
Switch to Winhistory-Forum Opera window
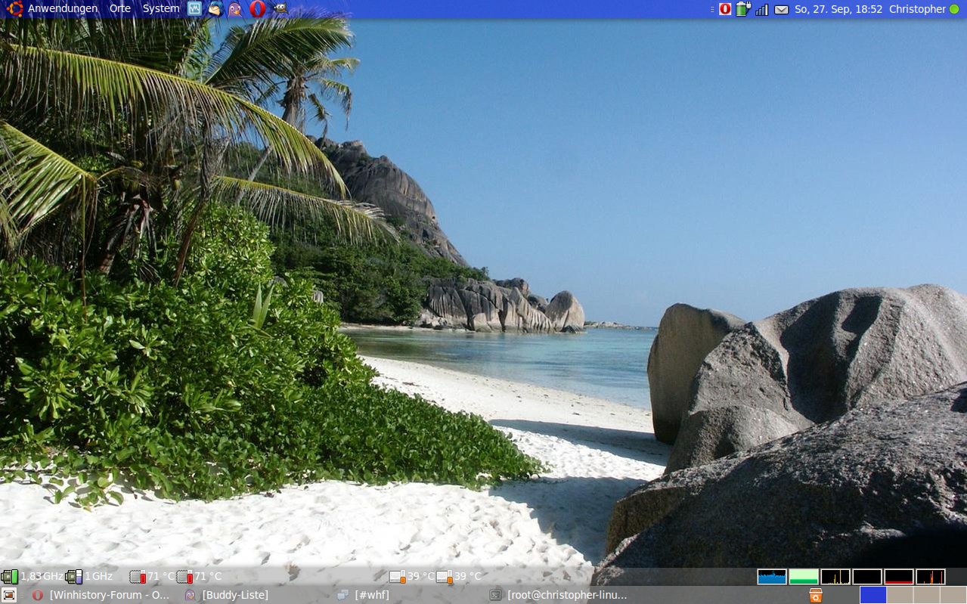[x=102, y=595]
